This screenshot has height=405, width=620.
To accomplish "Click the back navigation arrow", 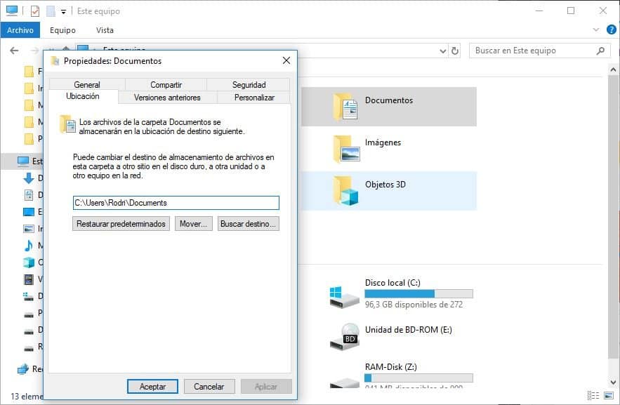I will click(x=14, y=50).
